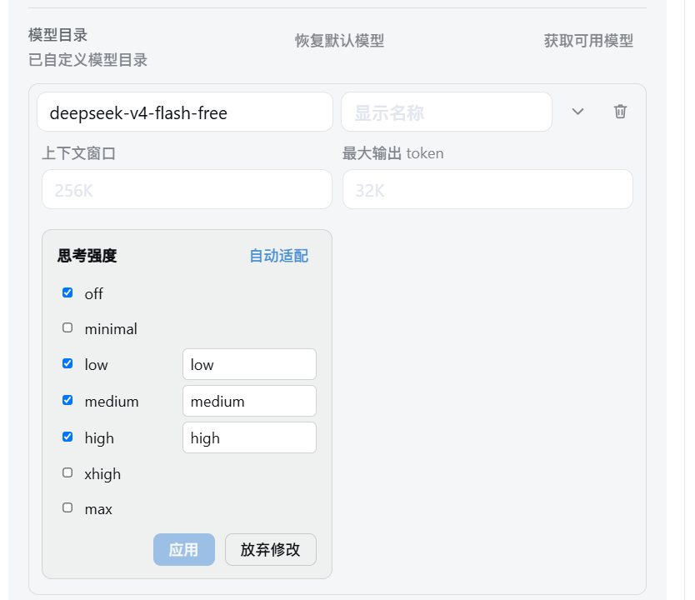Viewport: 695px width, 600px height.
Task: Click 放弃修改 to discard changes
Action: (271, 549)
